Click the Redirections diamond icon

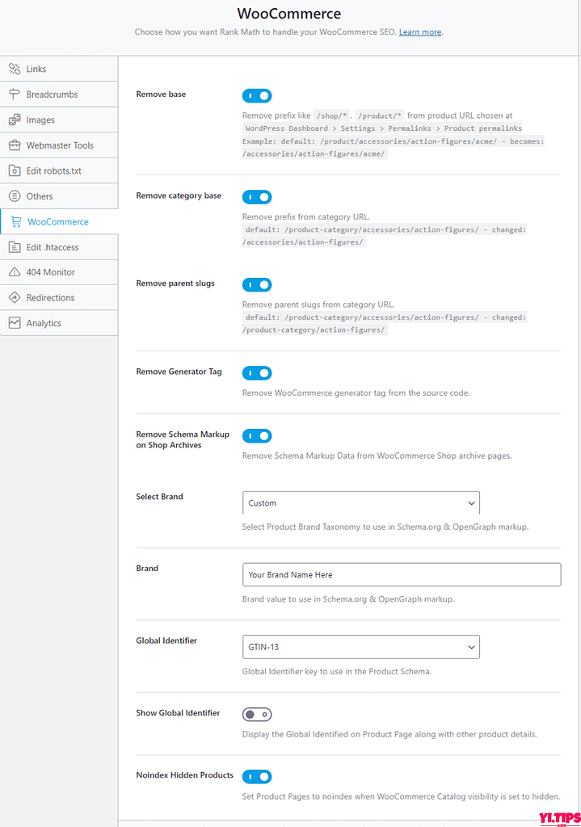(x=15, y=297)
